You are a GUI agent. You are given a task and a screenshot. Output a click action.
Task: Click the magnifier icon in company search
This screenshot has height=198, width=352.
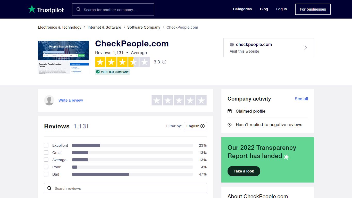click(x=79, y=10)
